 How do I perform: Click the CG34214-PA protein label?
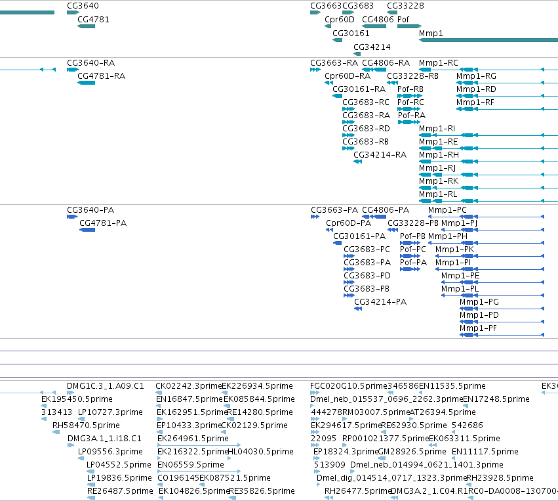pyautogui.click(x=380, y=303)
